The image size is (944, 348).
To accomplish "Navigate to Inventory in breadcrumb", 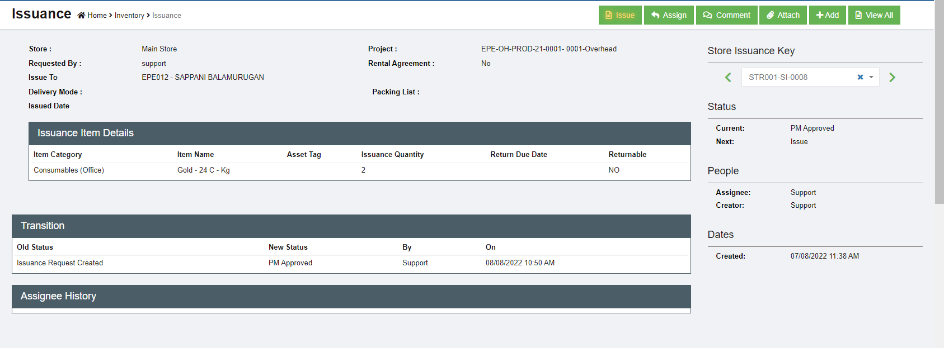I will 129,16.
